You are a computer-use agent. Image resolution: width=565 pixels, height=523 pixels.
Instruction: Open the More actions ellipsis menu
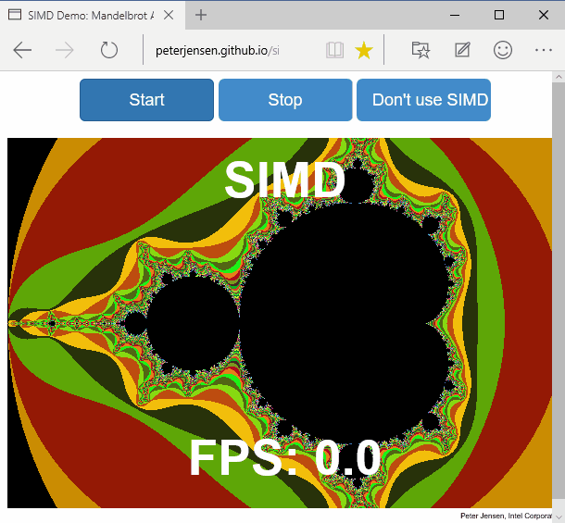[543, 50]
